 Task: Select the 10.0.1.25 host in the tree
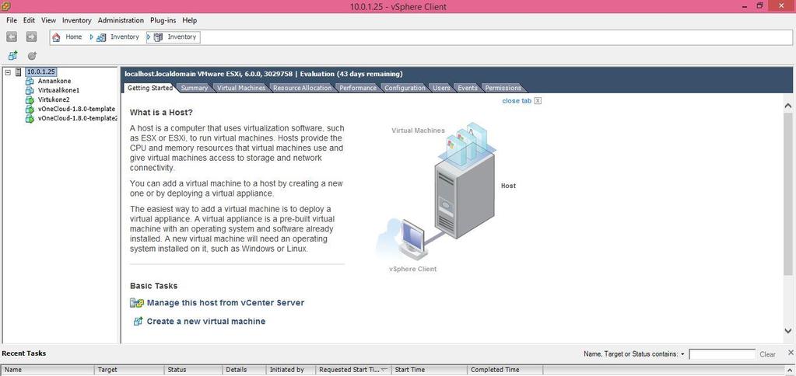pos(40,72)
